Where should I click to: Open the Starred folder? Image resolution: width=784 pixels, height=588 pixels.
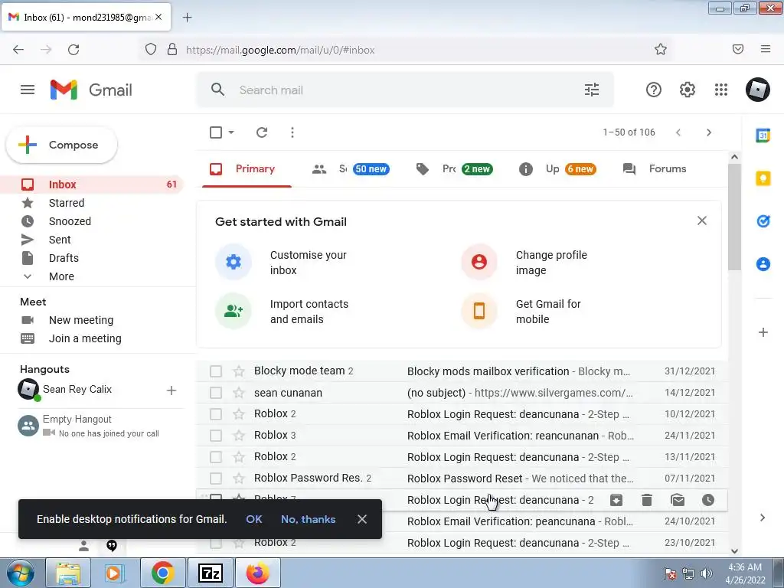pyautogui.click(x=67, y=203)
